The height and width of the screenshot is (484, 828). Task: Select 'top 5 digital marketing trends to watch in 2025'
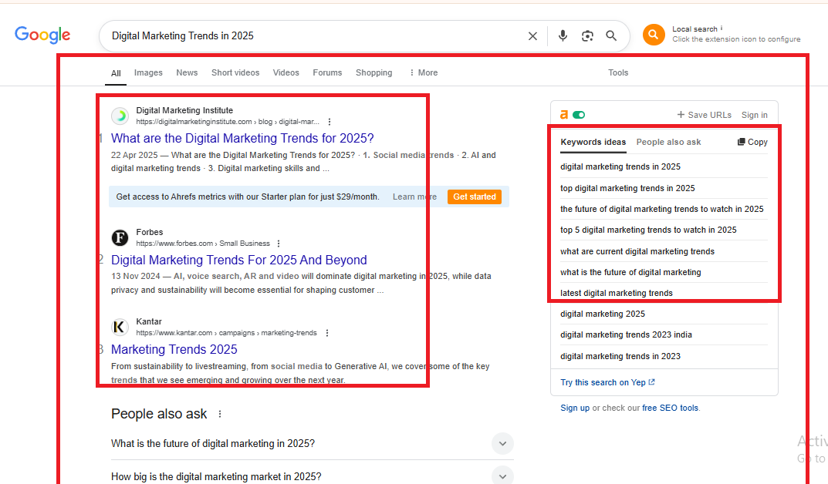click(x=648, y=230)
